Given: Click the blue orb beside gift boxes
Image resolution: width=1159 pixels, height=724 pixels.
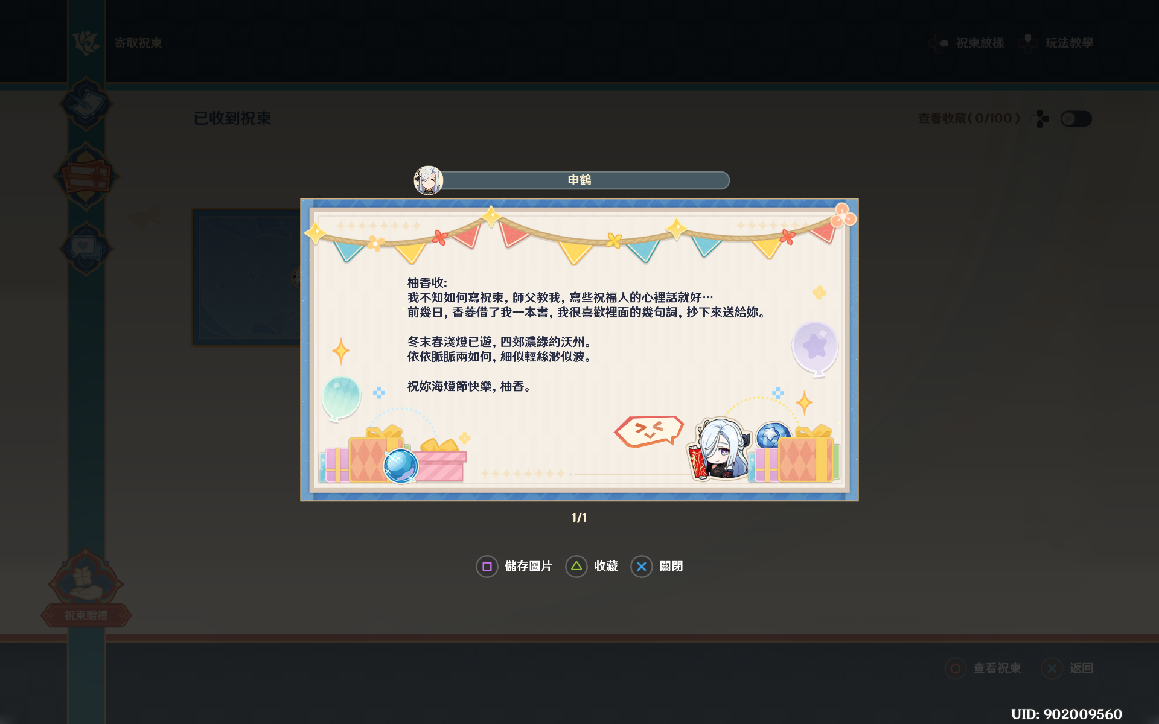Looking at the screenshot, I should pos(401,466).
